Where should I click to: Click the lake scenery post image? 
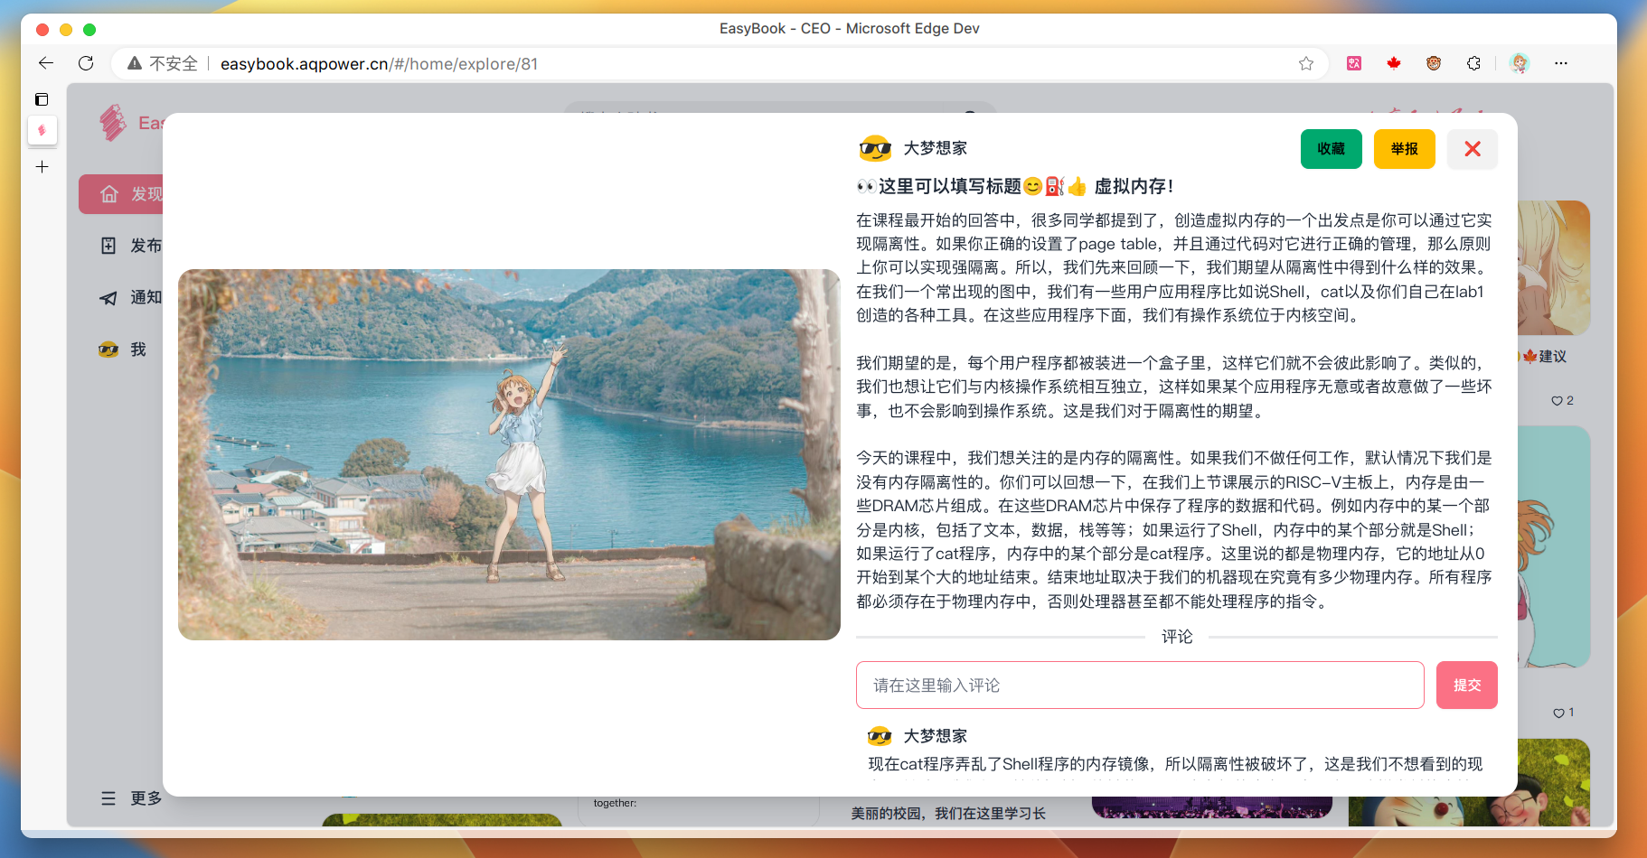[509, 454]
